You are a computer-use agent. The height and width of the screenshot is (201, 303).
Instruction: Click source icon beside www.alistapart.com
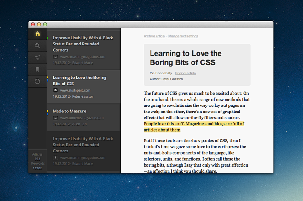[x=55, y=90]
